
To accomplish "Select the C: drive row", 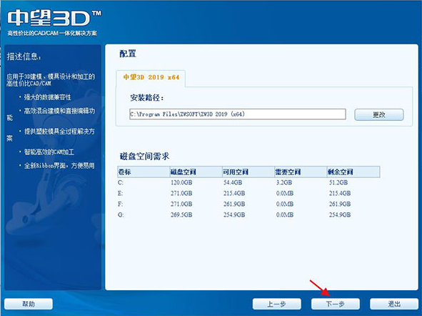I will (248, 182).
